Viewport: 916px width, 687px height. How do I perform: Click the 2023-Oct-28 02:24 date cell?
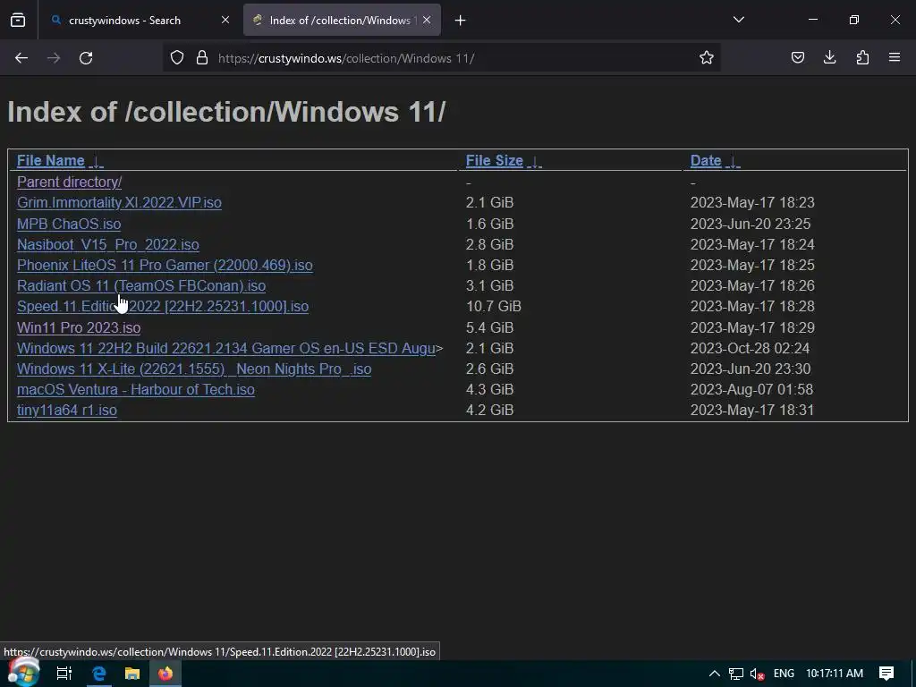tap(750, 348)
